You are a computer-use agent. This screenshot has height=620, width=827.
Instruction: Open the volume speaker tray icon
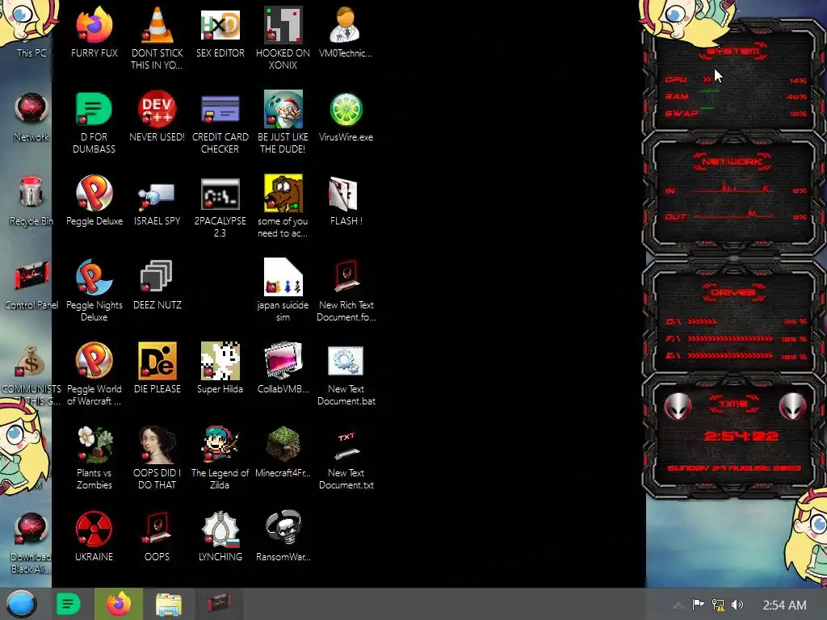[737, 605]
